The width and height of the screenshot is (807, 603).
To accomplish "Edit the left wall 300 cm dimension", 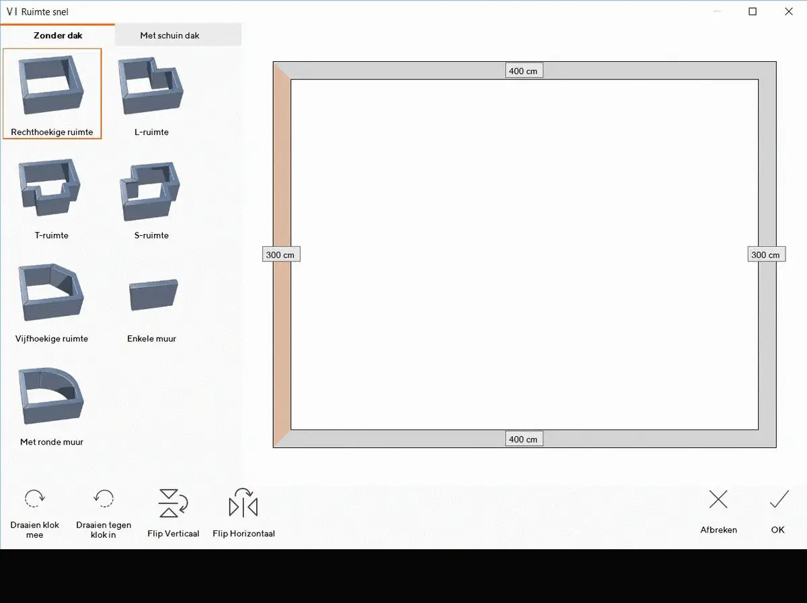I will click(x=281, y=255).
